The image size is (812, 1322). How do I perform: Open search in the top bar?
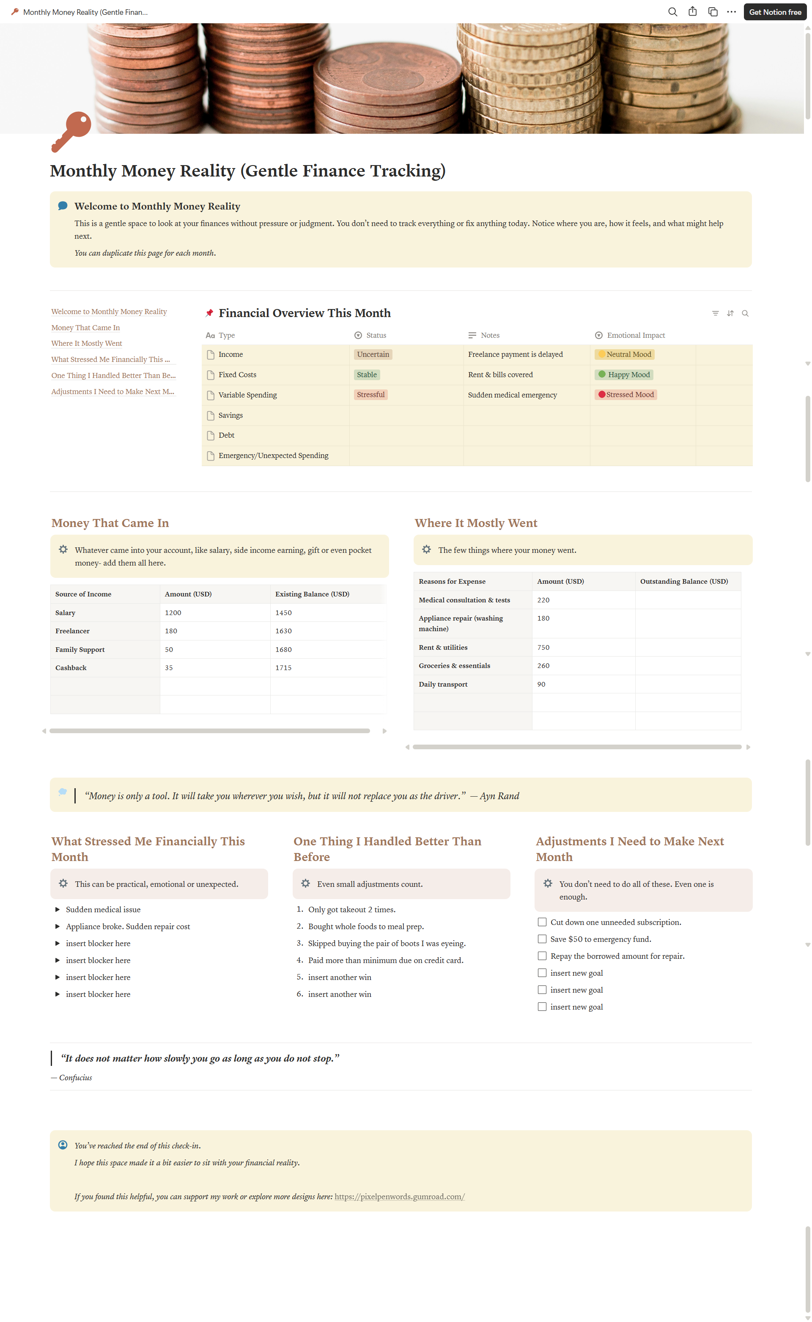[x=672, y=12]
